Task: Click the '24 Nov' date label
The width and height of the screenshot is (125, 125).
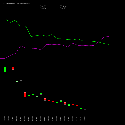Action: pos(56,119)
